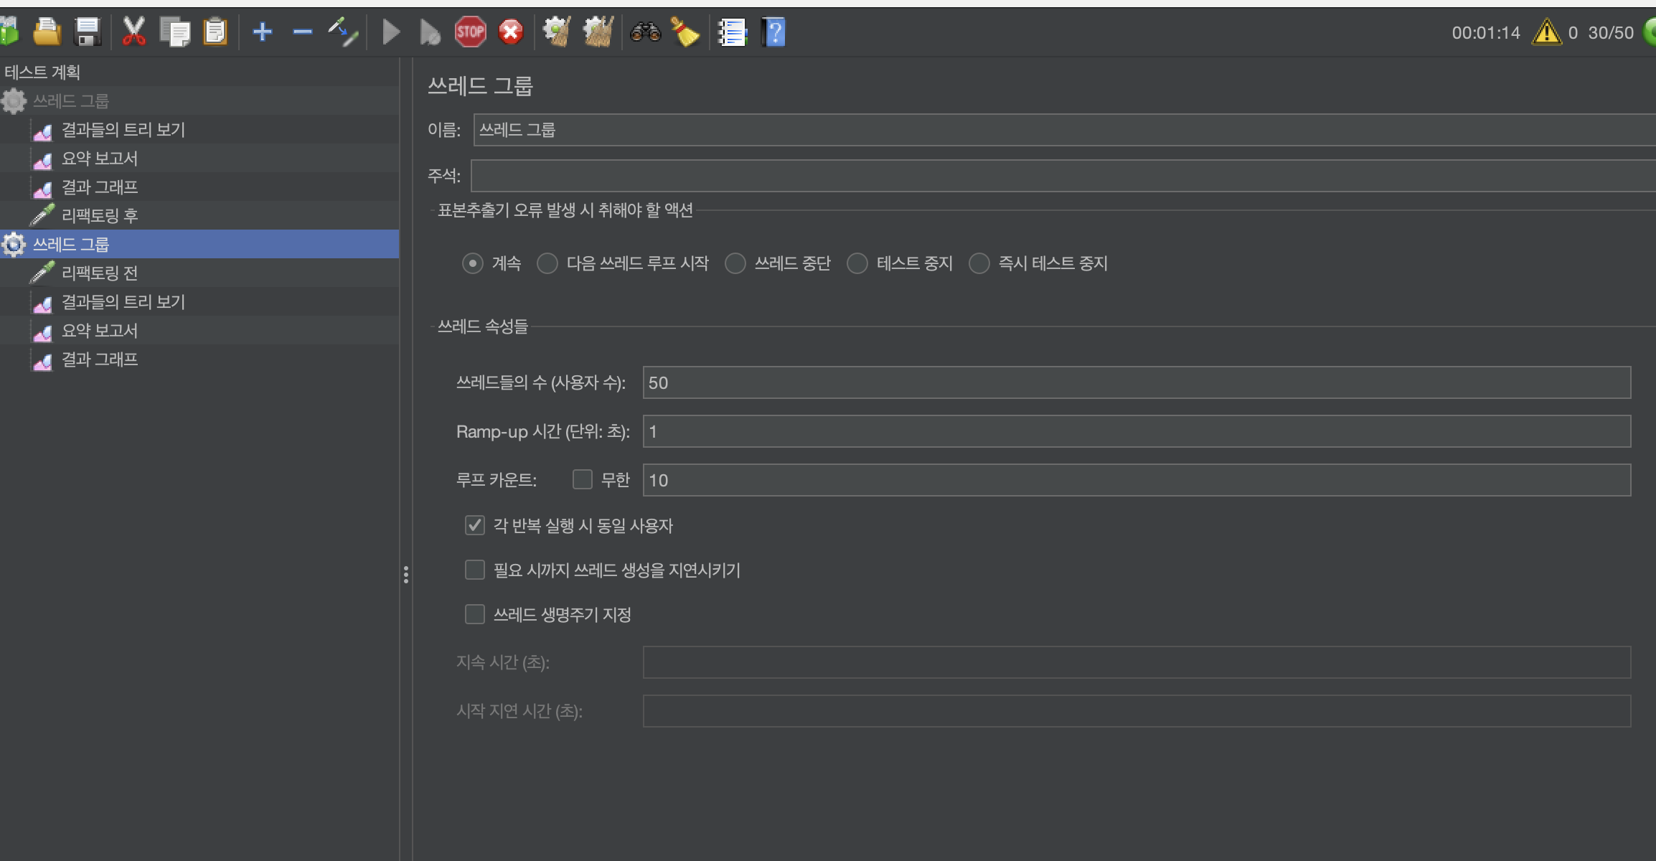Shut down threads with the red X icon
1656x861 pixels.
pos(511,32)
